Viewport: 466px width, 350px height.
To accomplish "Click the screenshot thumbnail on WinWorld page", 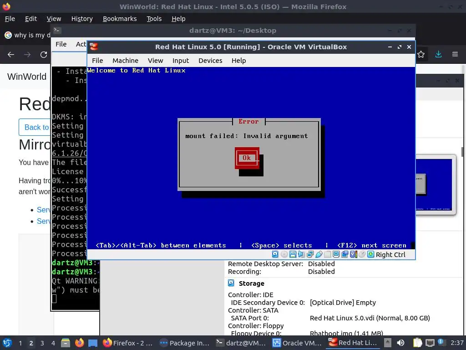I will pos(436,185).
